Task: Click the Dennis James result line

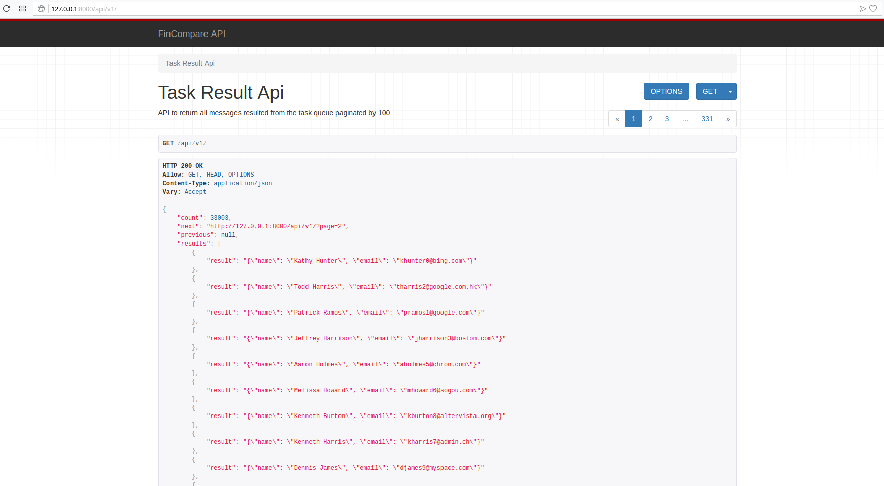Action: click(345, 468)
